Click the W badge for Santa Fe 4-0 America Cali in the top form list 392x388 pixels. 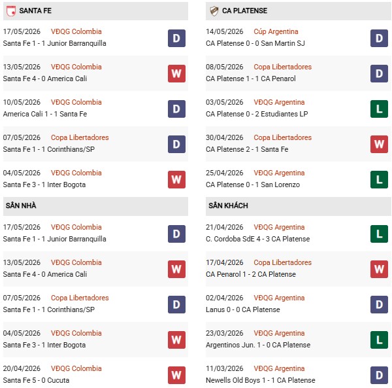(x=176, y=73)
